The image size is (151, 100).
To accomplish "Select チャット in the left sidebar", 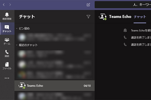I will click(7, 28).
